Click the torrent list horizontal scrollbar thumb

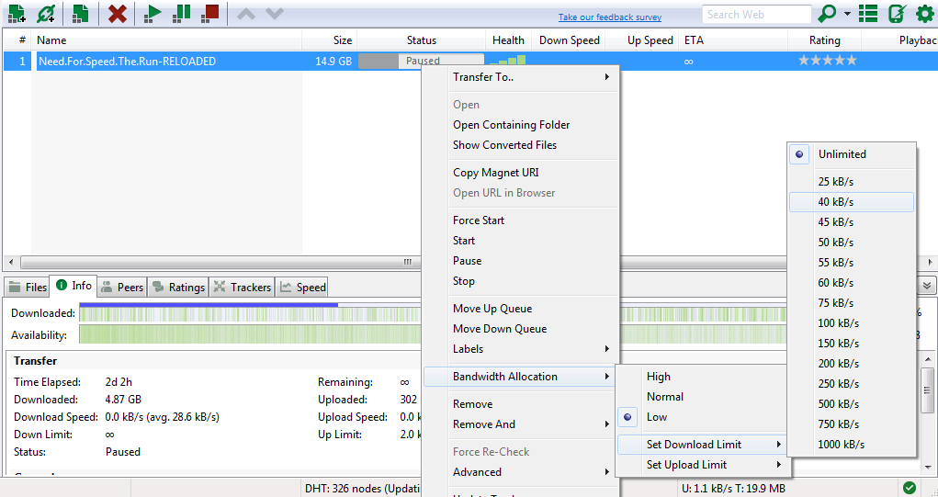coord(403,262)
